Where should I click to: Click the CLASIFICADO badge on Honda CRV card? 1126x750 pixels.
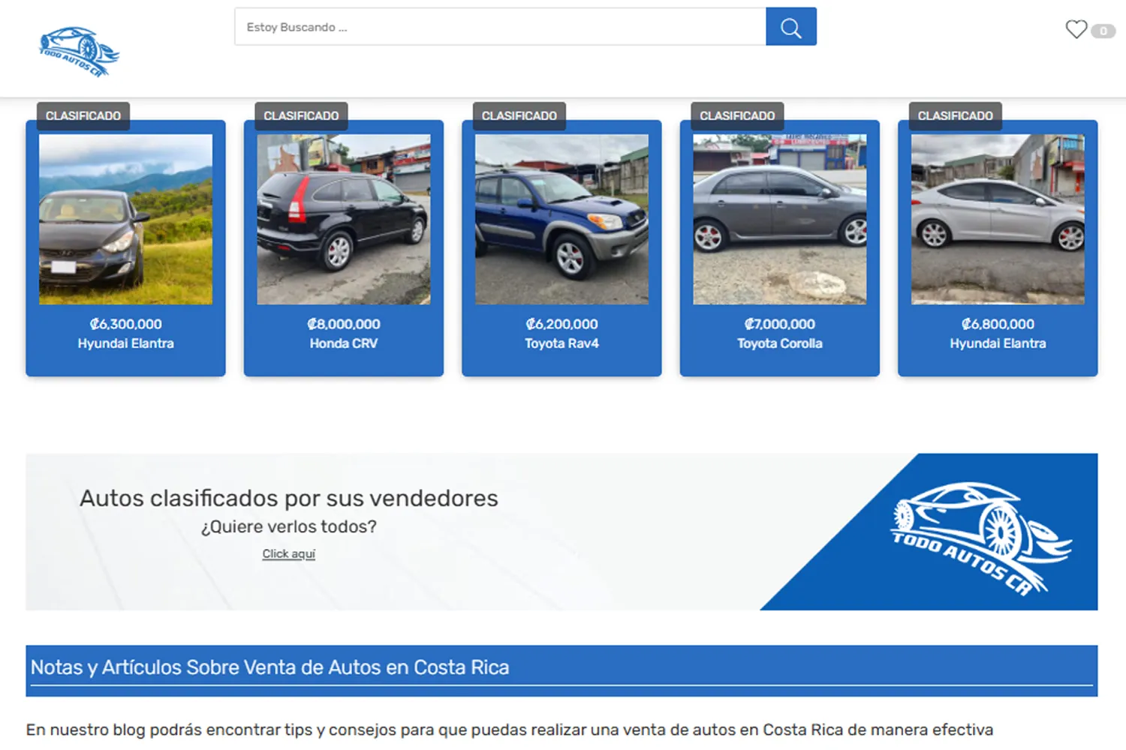point(301,115)
